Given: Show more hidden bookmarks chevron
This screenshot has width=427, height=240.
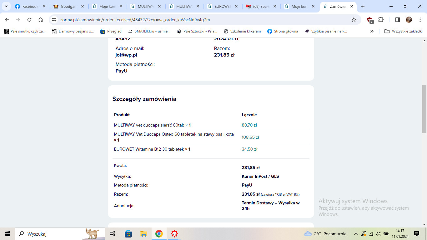Looking at the screenshot, I should [372, 31].
